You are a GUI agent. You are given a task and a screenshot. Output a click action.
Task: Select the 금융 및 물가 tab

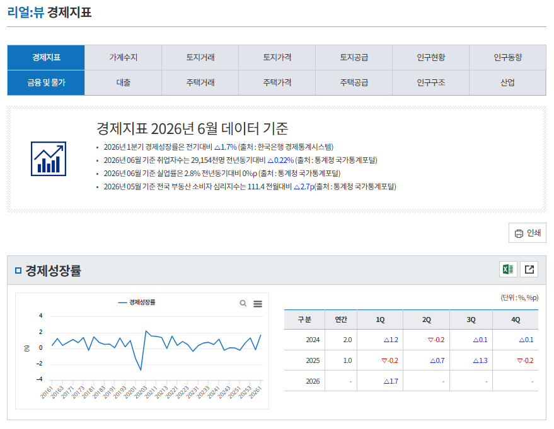click(x=46, y=82)
